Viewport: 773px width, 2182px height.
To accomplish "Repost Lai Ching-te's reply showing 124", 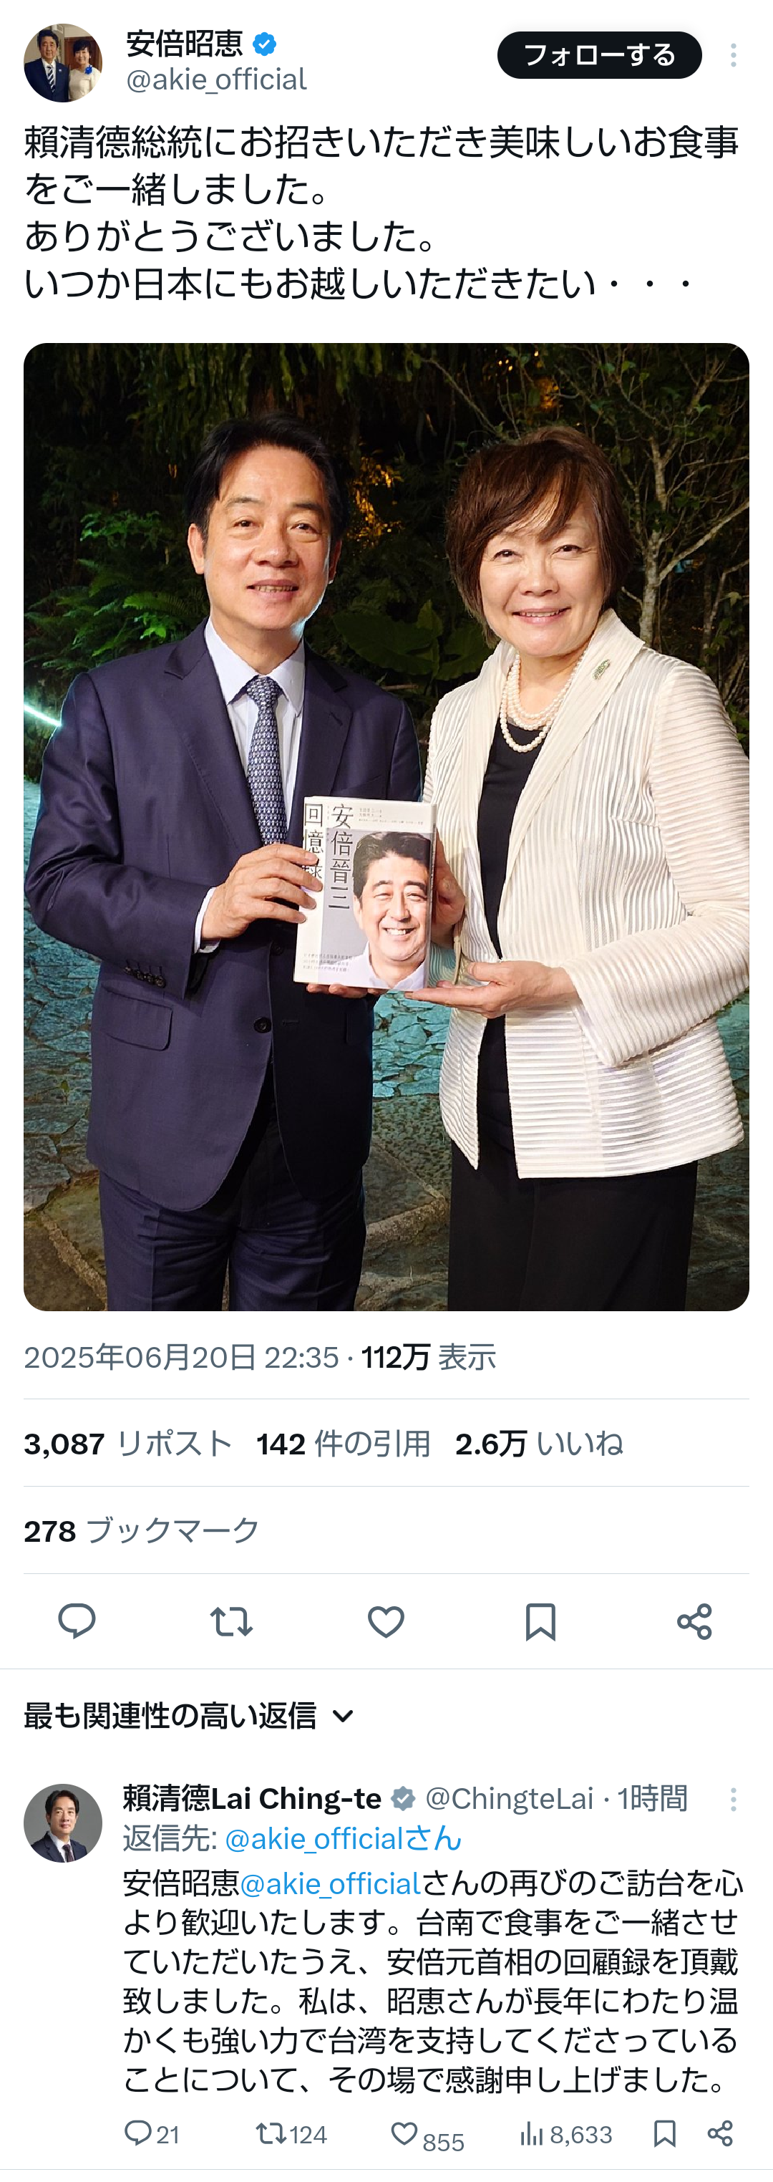I will pos(291,2134).
